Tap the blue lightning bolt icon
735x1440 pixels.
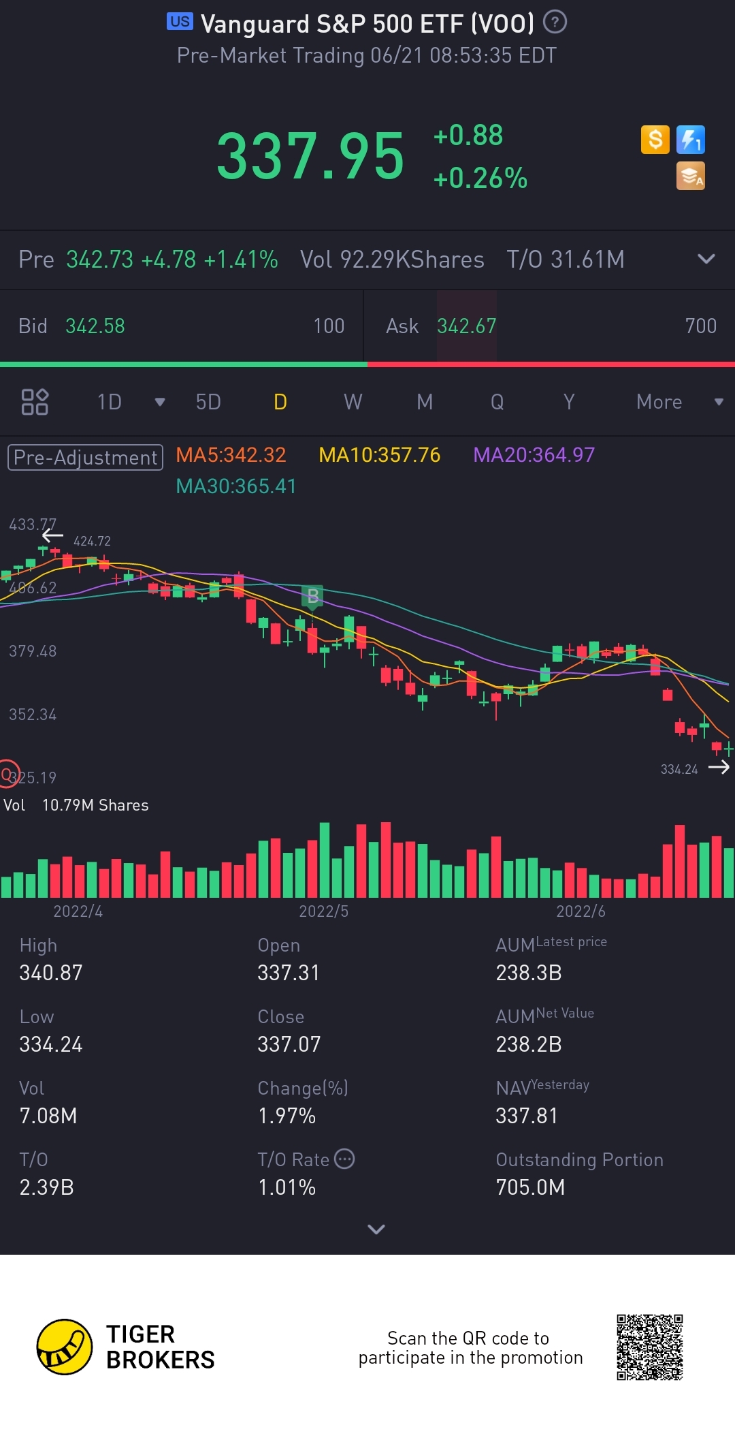690,140
